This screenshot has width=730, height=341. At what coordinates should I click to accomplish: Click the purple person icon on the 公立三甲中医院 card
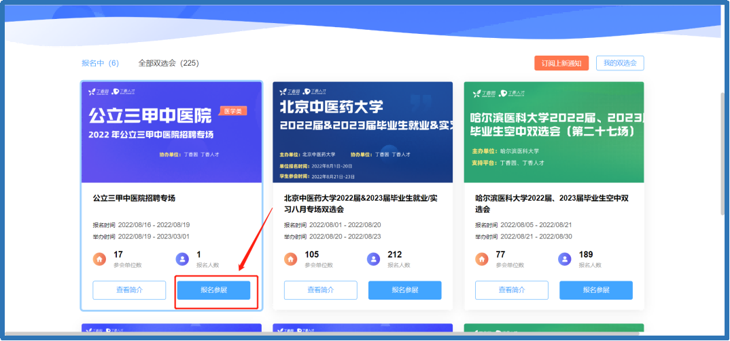pos(182,259)
